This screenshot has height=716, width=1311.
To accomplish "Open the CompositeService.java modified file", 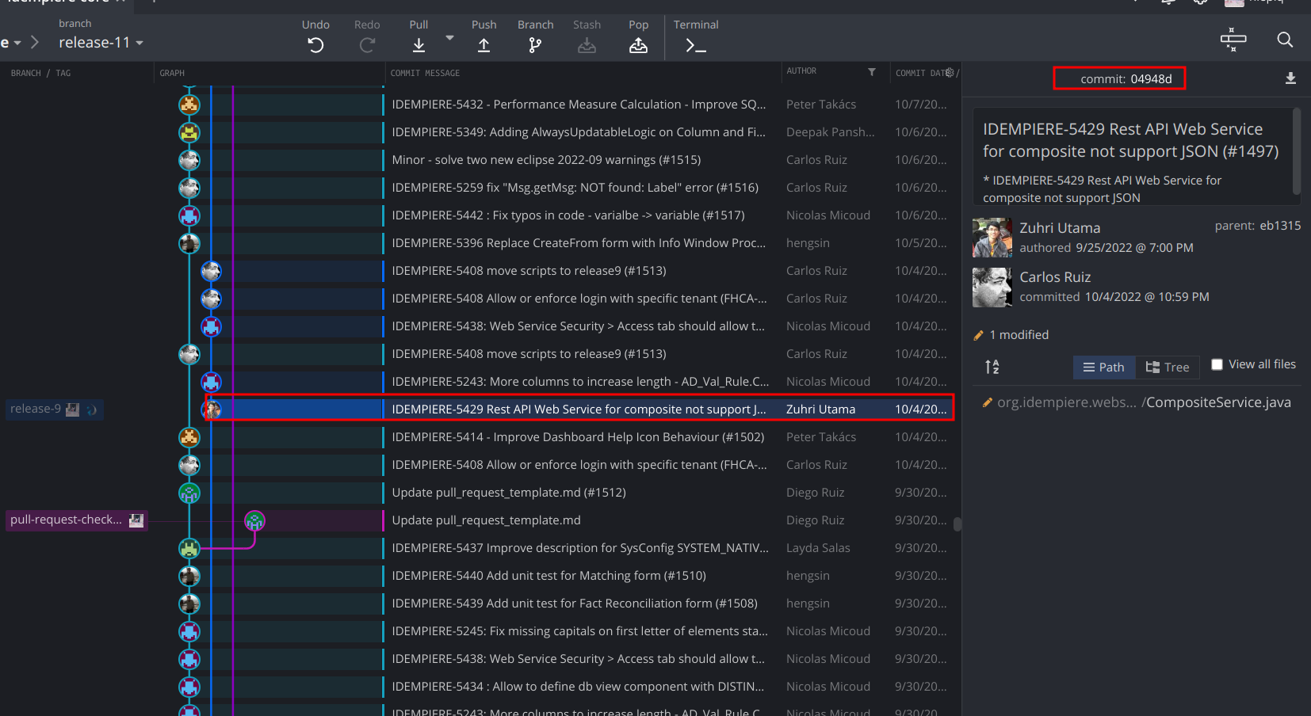I will [1137, 402].
